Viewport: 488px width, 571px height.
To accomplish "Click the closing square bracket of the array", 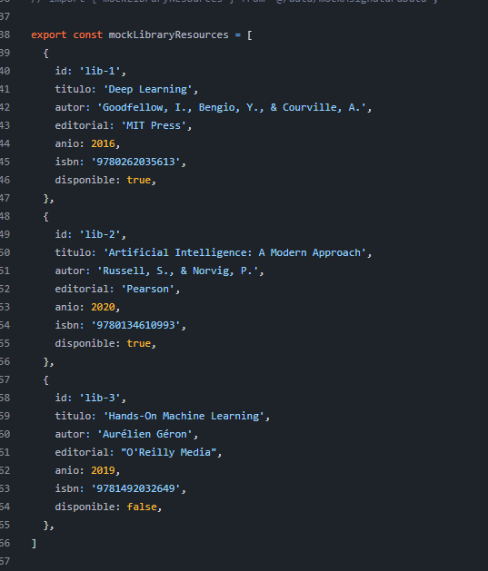I will (x=34, y=544).
